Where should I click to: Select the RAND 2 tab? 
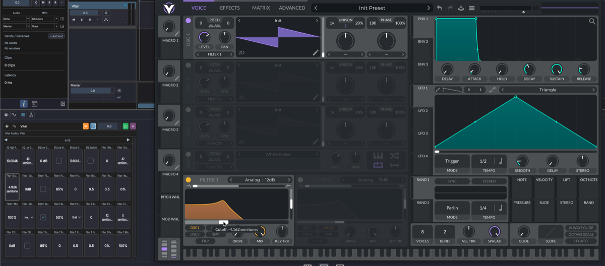(x=422, y=203)
